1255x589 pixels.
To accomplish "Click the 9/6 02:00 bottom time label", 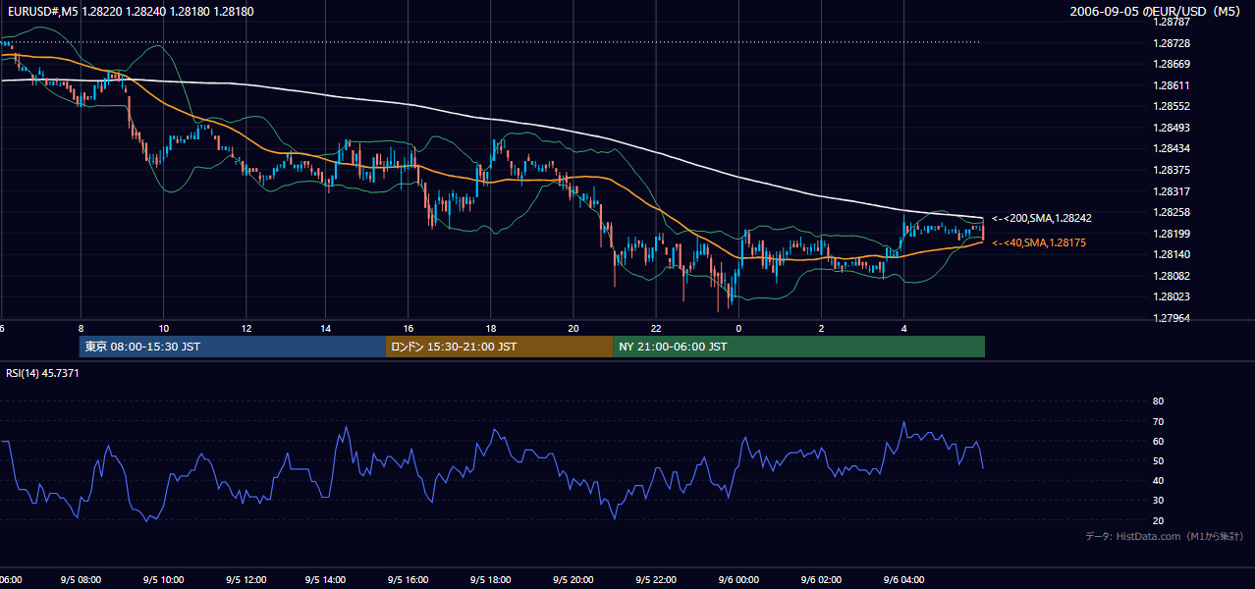I will pos(821,580).
